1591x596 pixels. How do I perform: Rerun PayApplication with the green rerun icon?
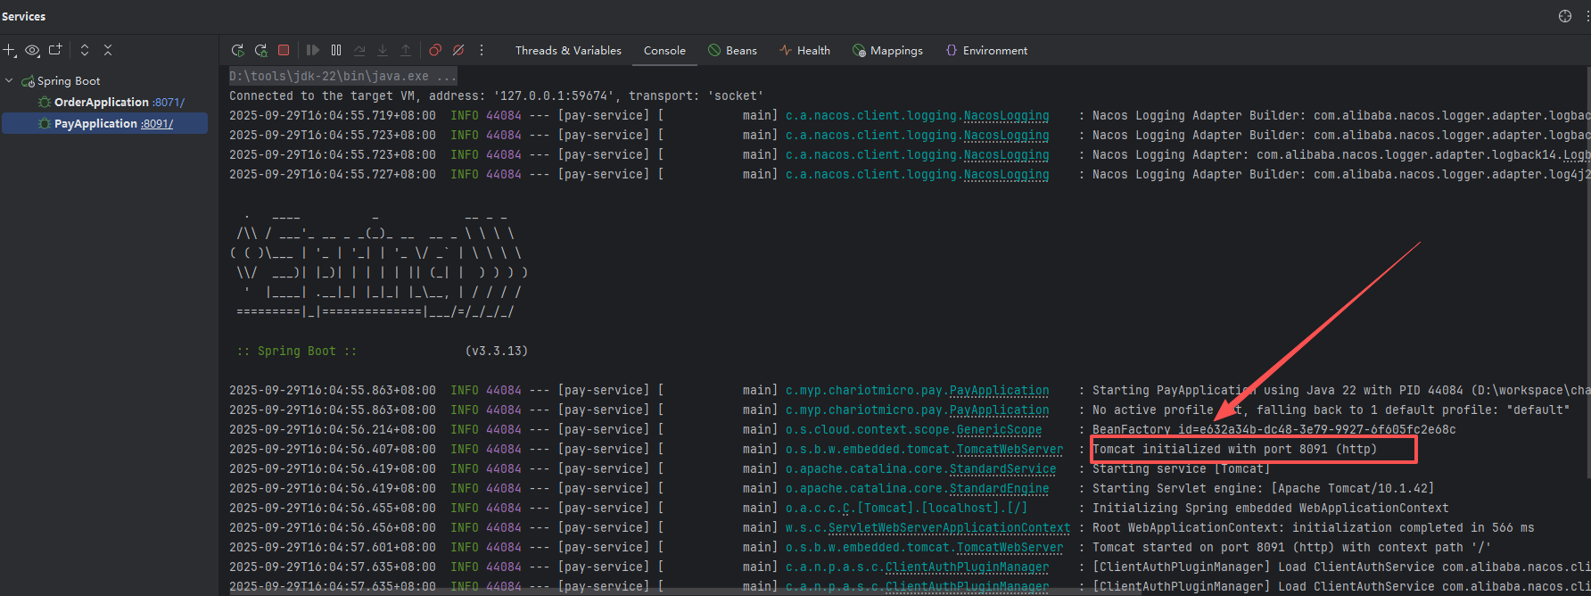237,50
